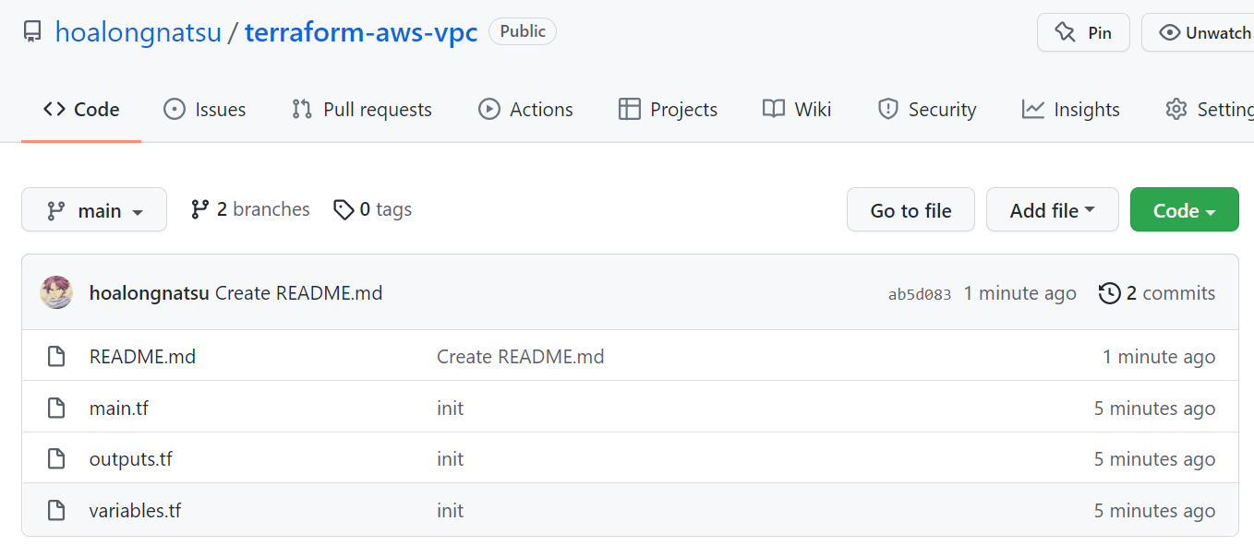Viewport: 1254px width, 545px height.
Task: Click the file icon beside variables.tf
Action: 56,511
